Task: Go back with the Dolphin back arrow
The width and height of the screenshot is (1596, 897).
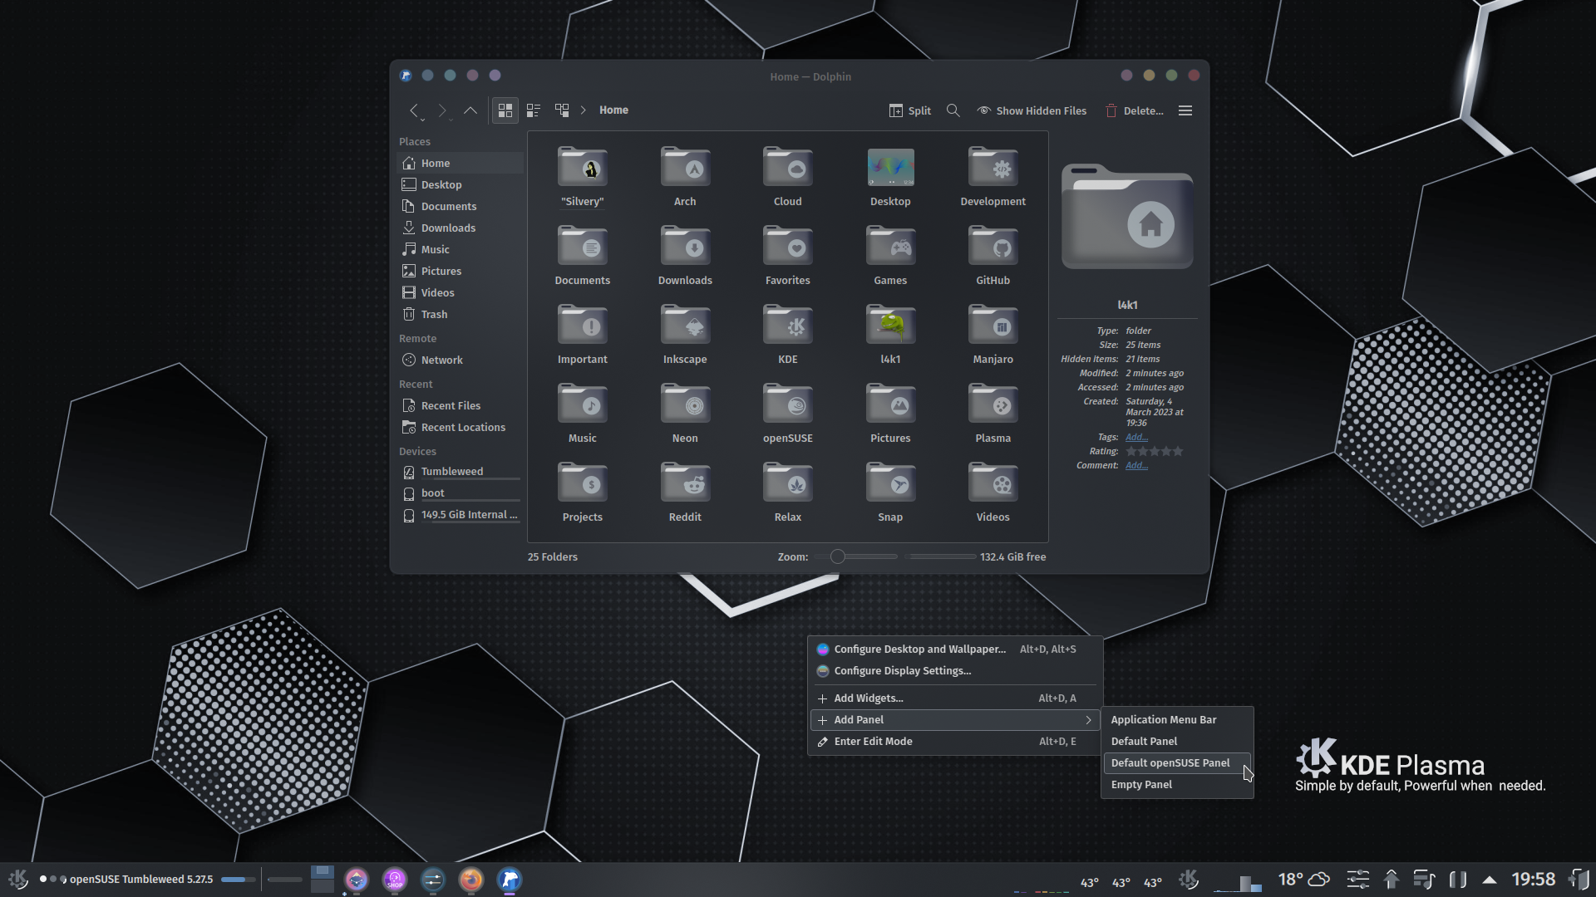Action: point(414,110)
